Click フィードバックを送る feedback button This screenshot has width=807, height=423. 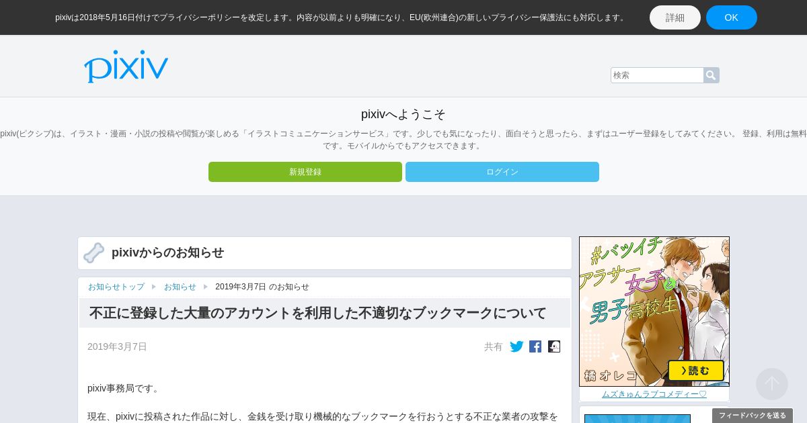pos(753,416)
